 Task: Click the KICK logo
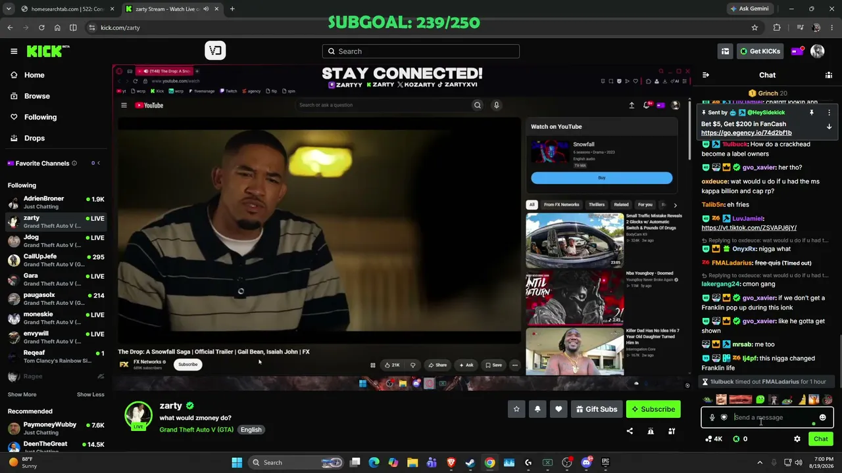tap(48, 51)
